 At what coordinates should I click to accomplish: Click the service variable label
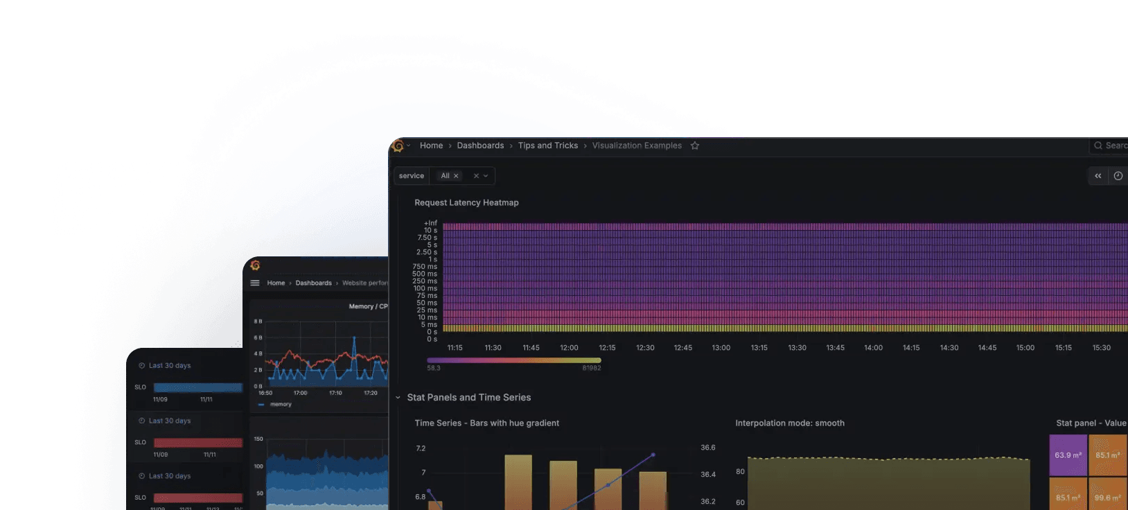pyautogui.click(x=412, y=176)
